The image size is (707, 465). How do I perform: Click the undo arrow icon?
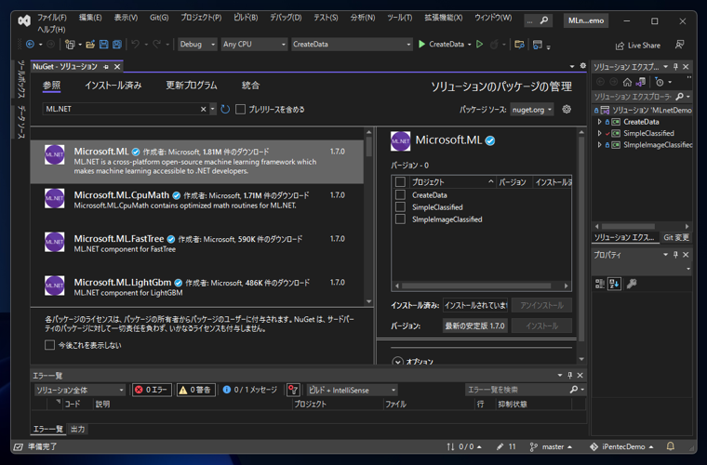(x=135, y=44)
